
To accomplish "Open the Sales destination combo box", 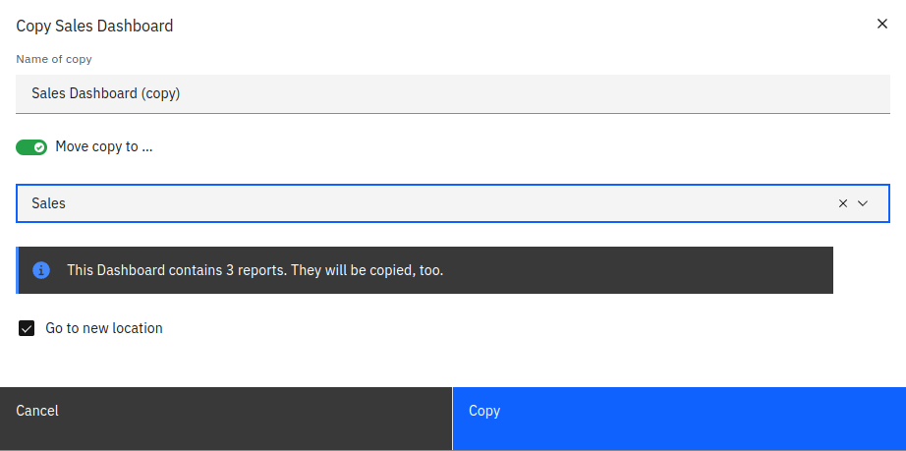I will tap(423, 203).
